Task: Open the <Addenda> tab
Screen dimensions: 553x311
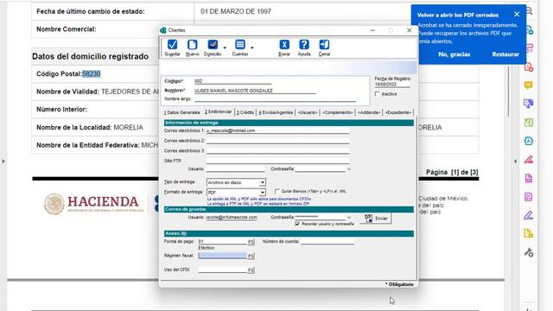Action: tap(369, 112)
